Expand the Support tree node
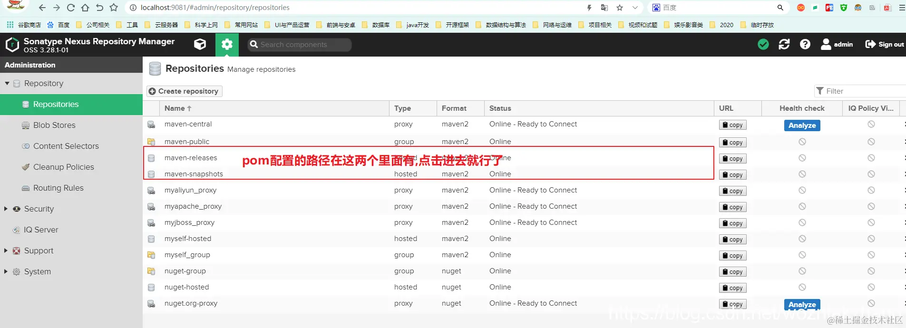Screen dimensions: 906x328 6,251
